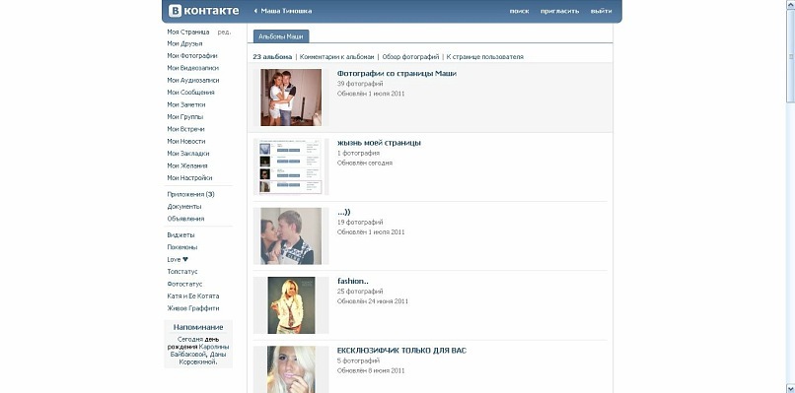
Task: Go back to Маша Тимошка via arrow
Action: tap(256, 11)
